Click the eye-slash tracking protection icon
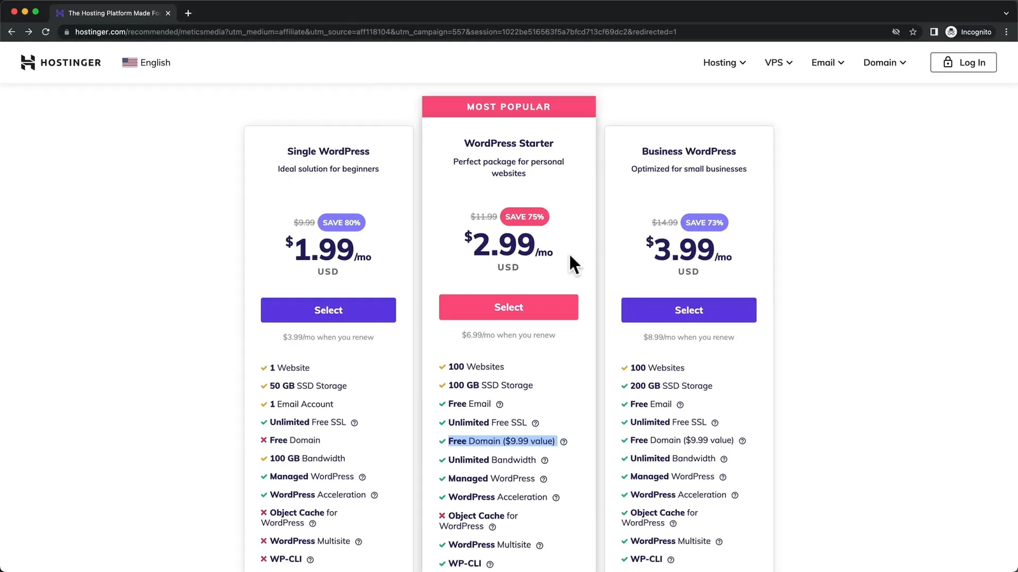The height and width of the screenshot is (572, 1018). point(896,32)
